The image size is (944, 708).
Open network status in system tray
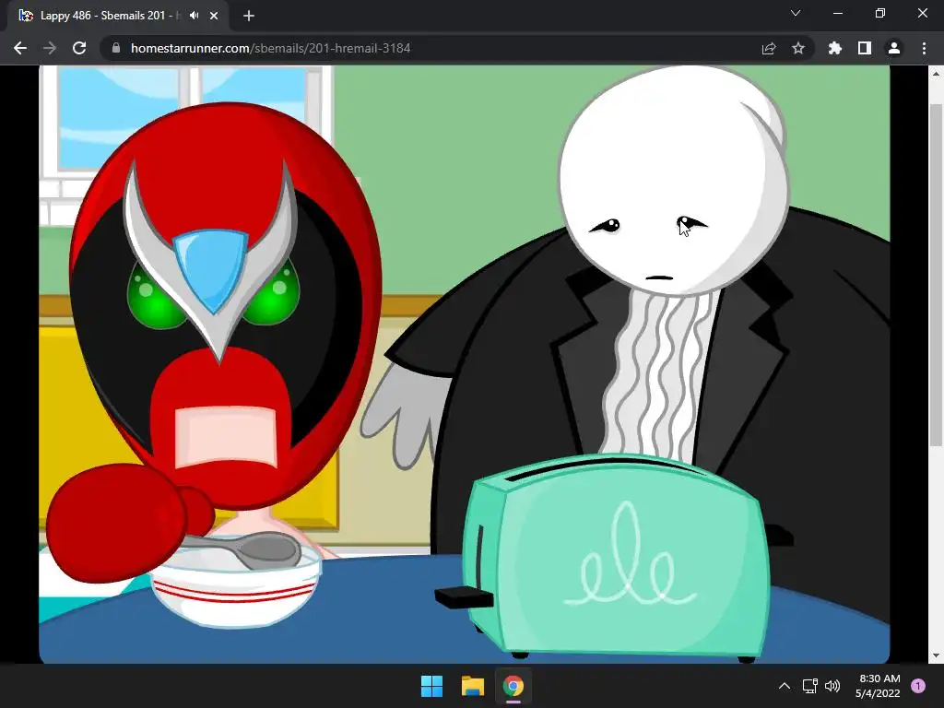pyautogui.click(x=810, y=686)
